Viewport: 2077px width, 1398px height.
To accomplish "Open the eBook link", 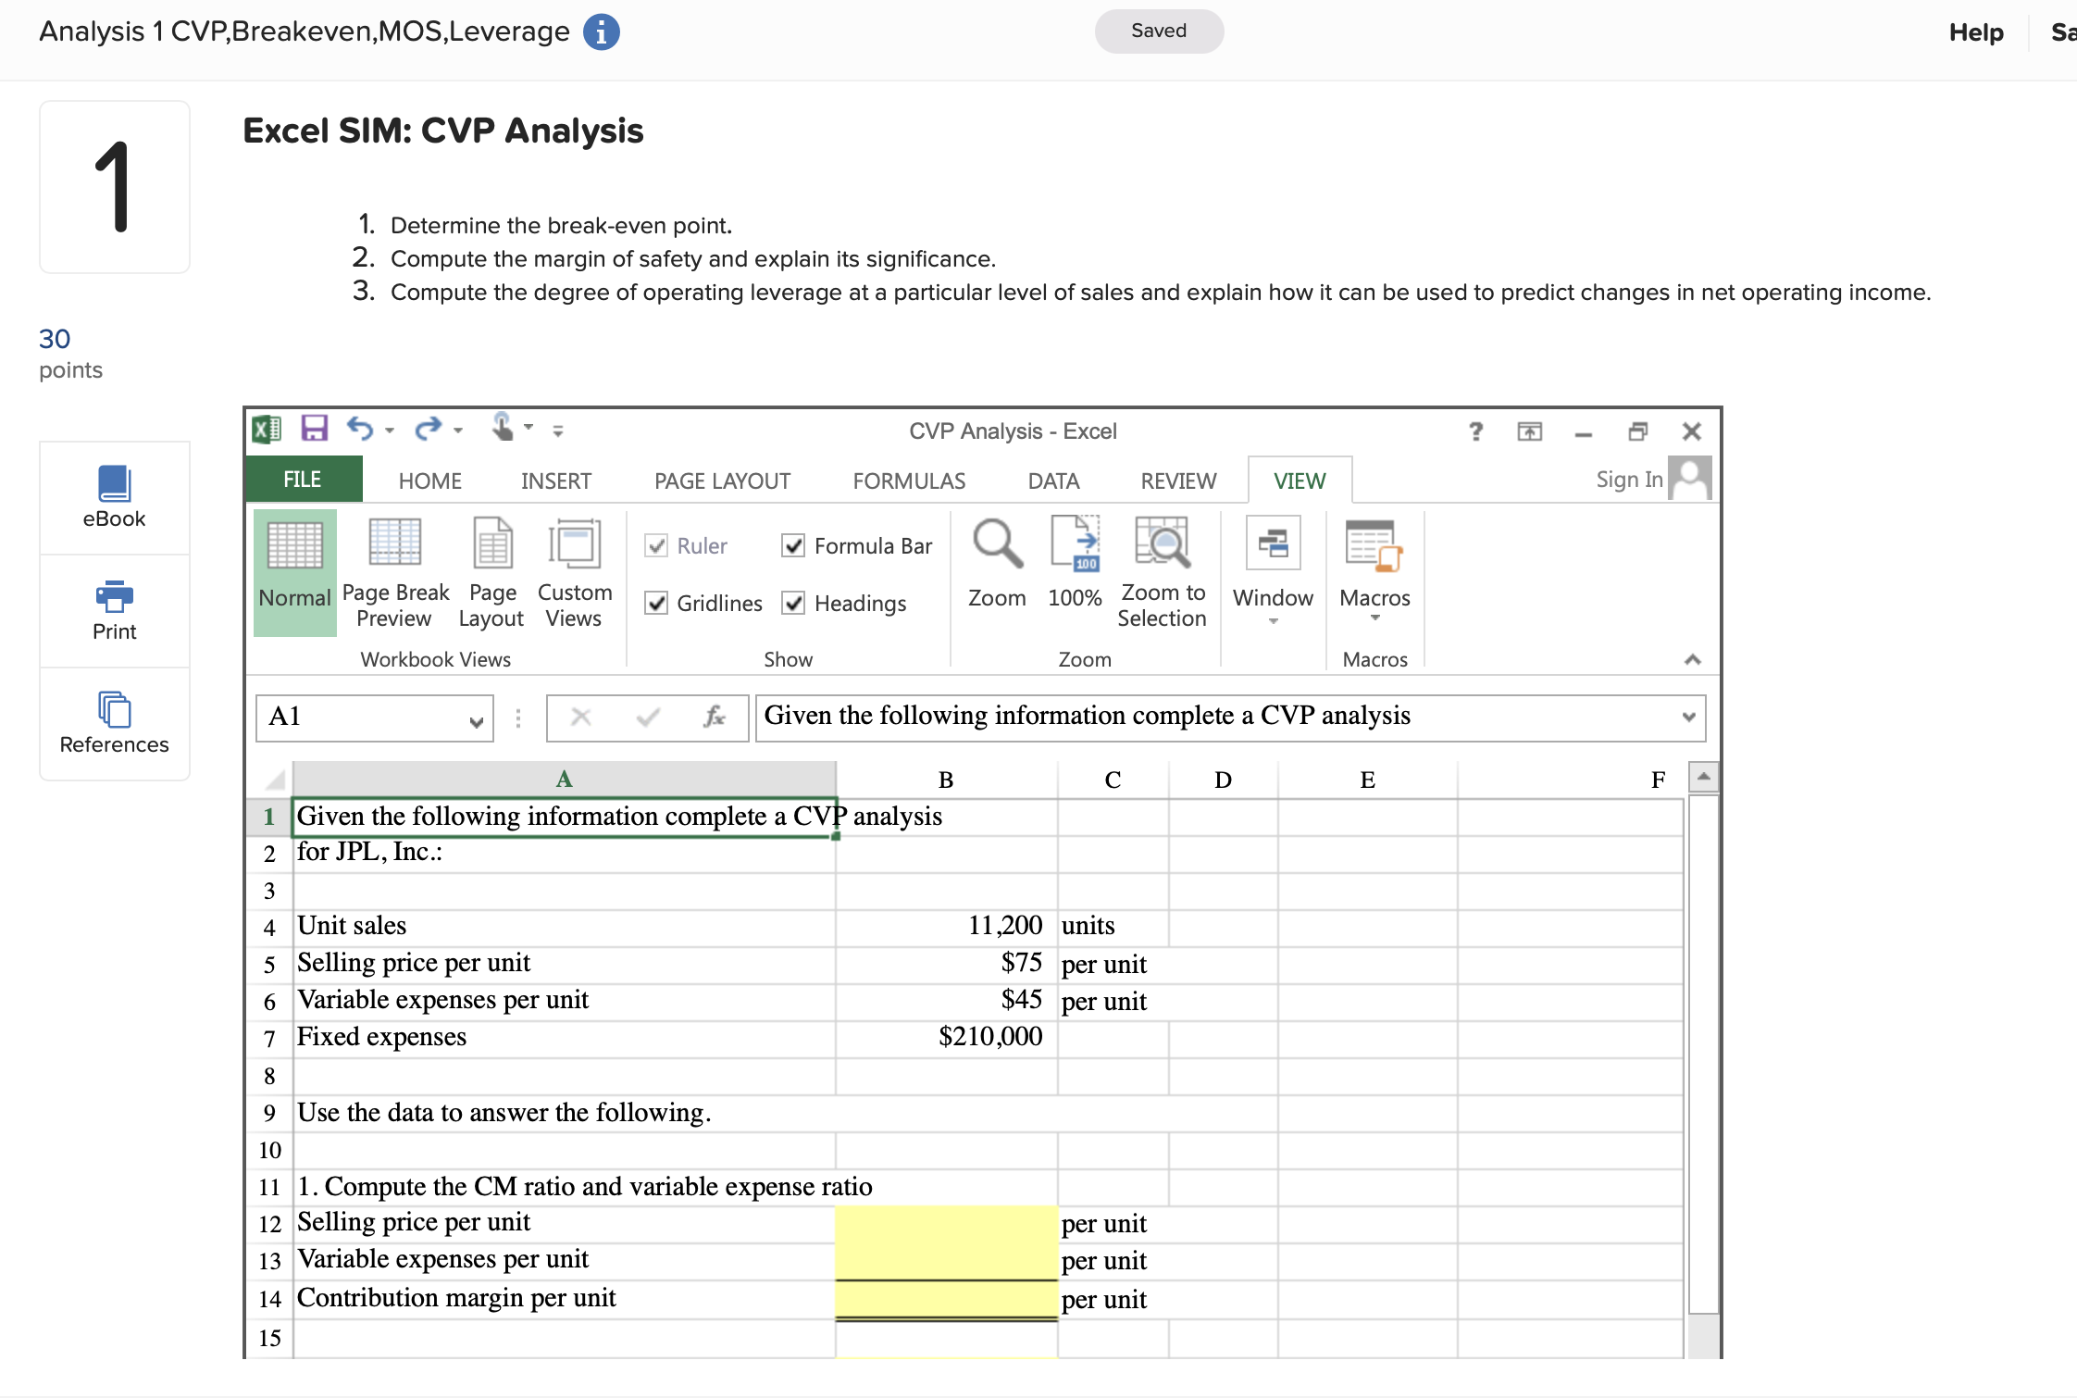I will click(114, 497).
